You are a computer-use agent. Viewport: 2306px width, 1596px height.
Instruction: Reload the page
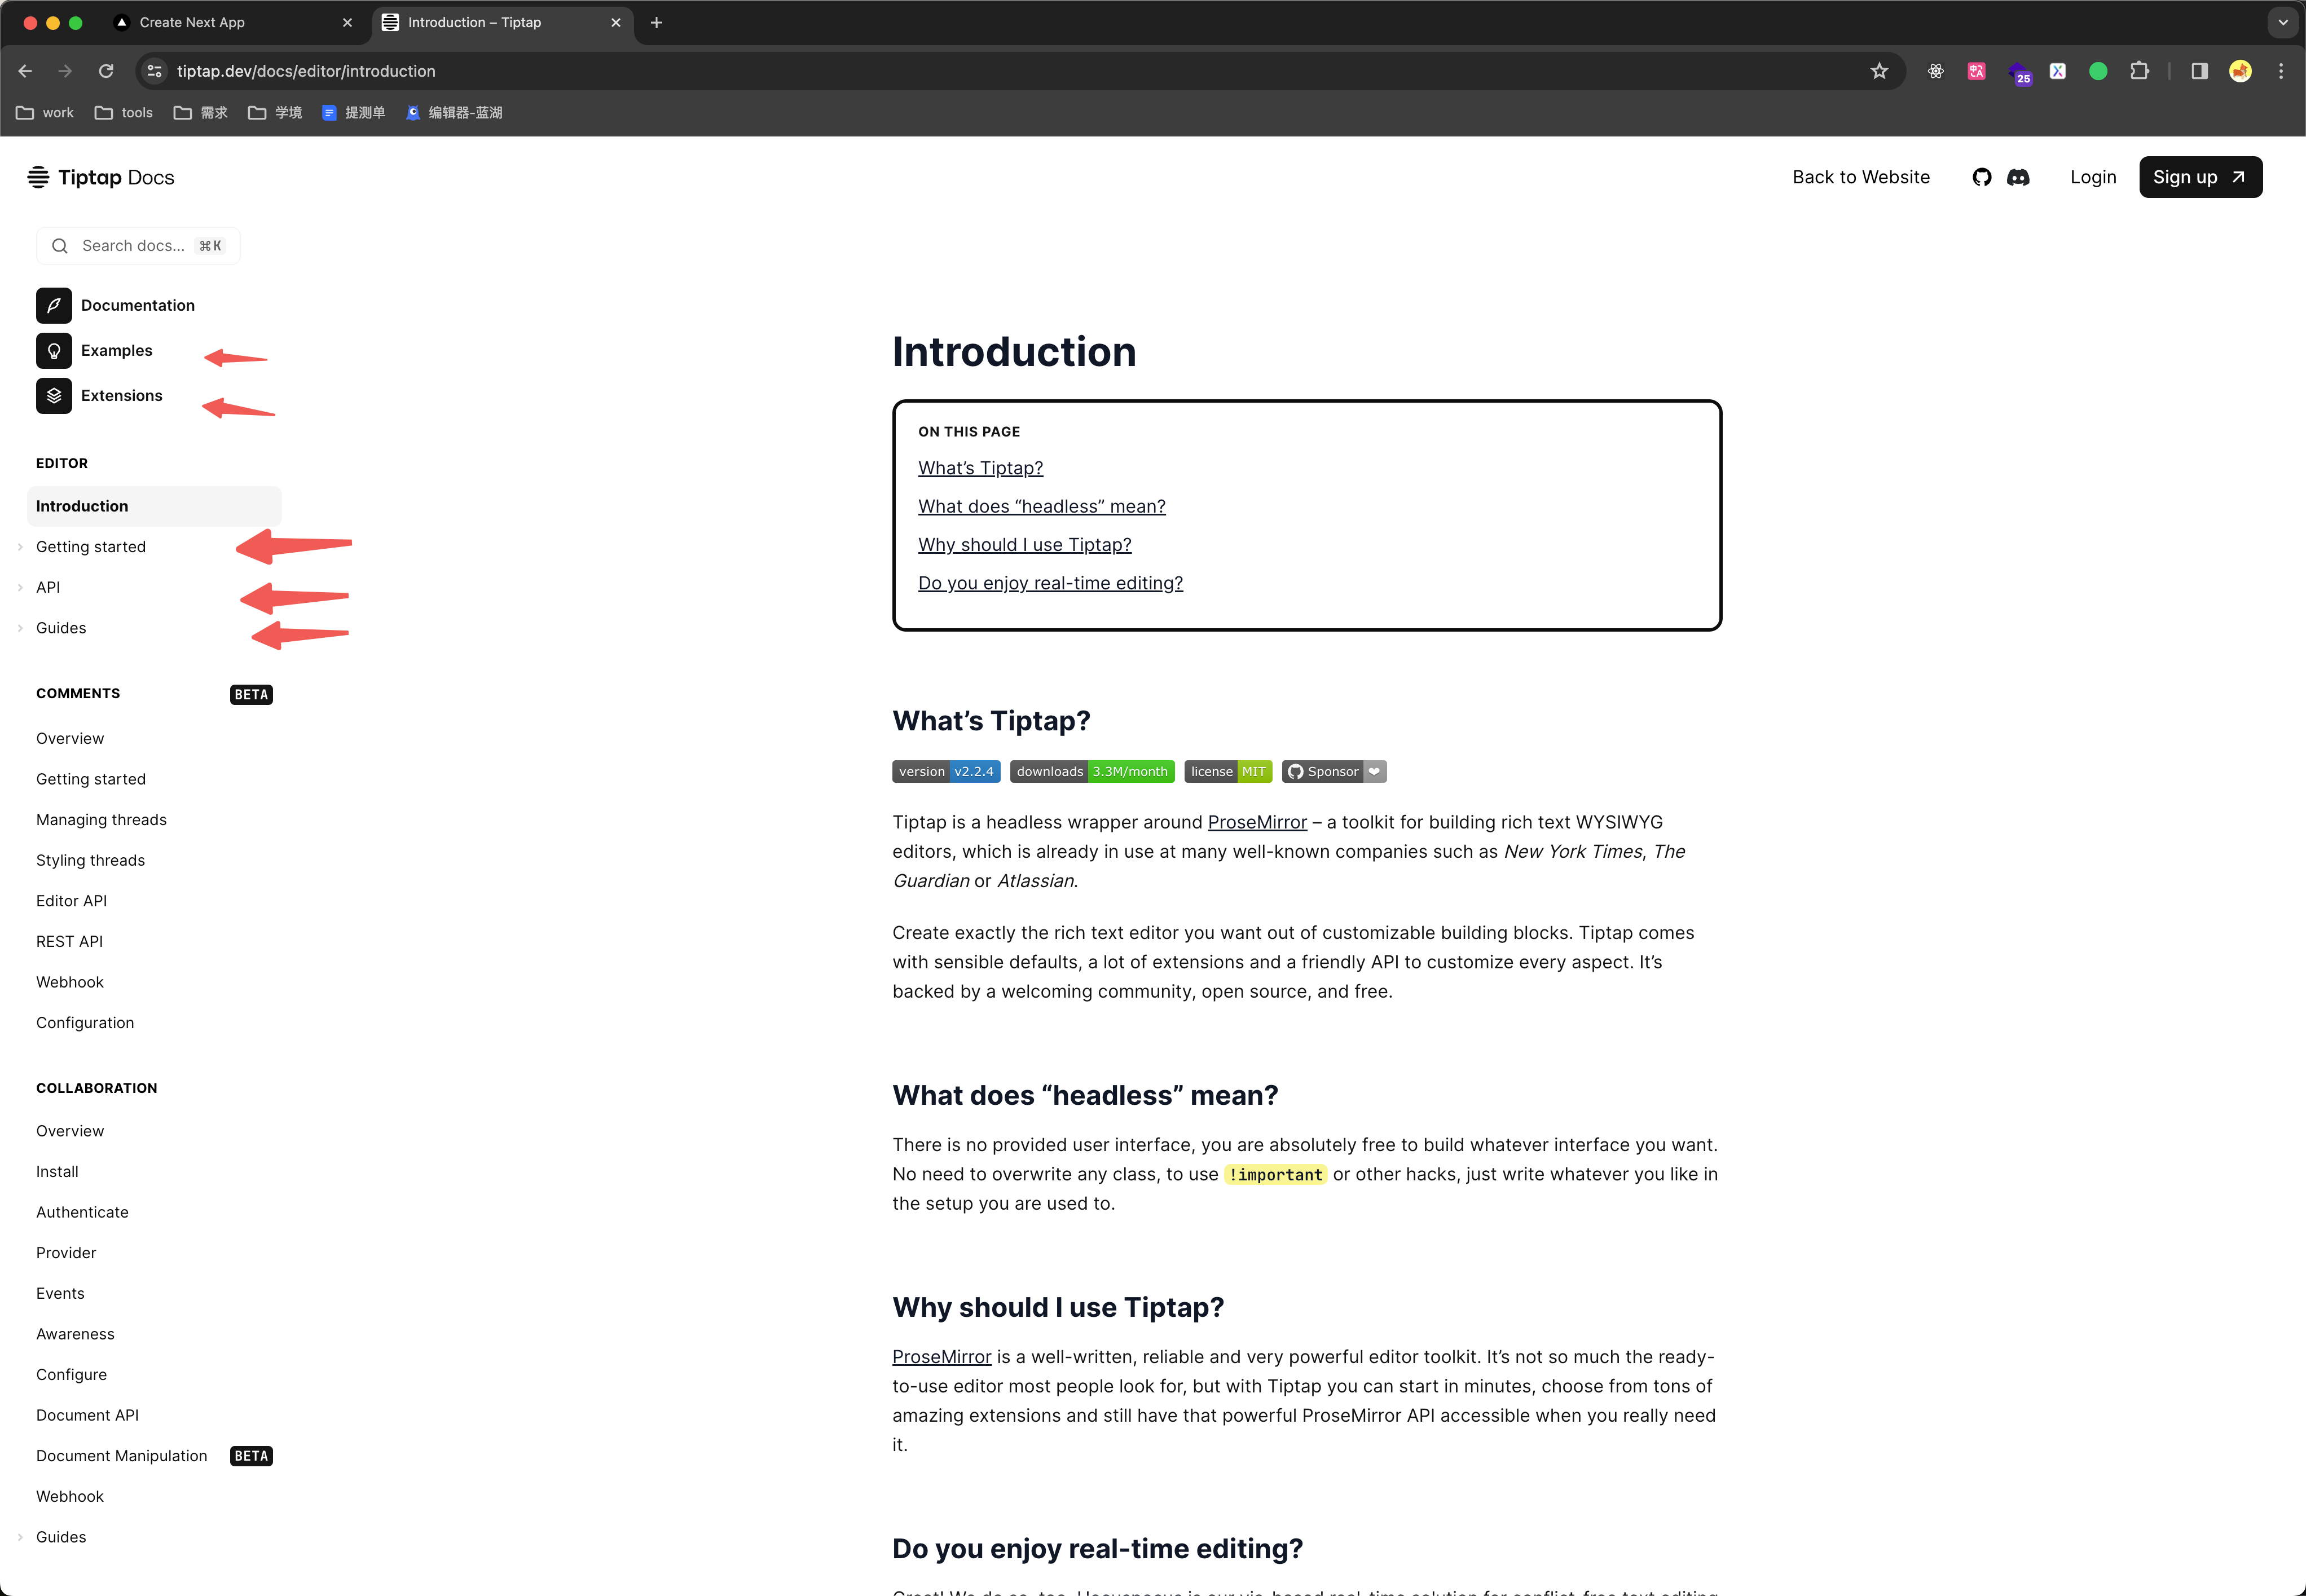(x=106, y=71)
